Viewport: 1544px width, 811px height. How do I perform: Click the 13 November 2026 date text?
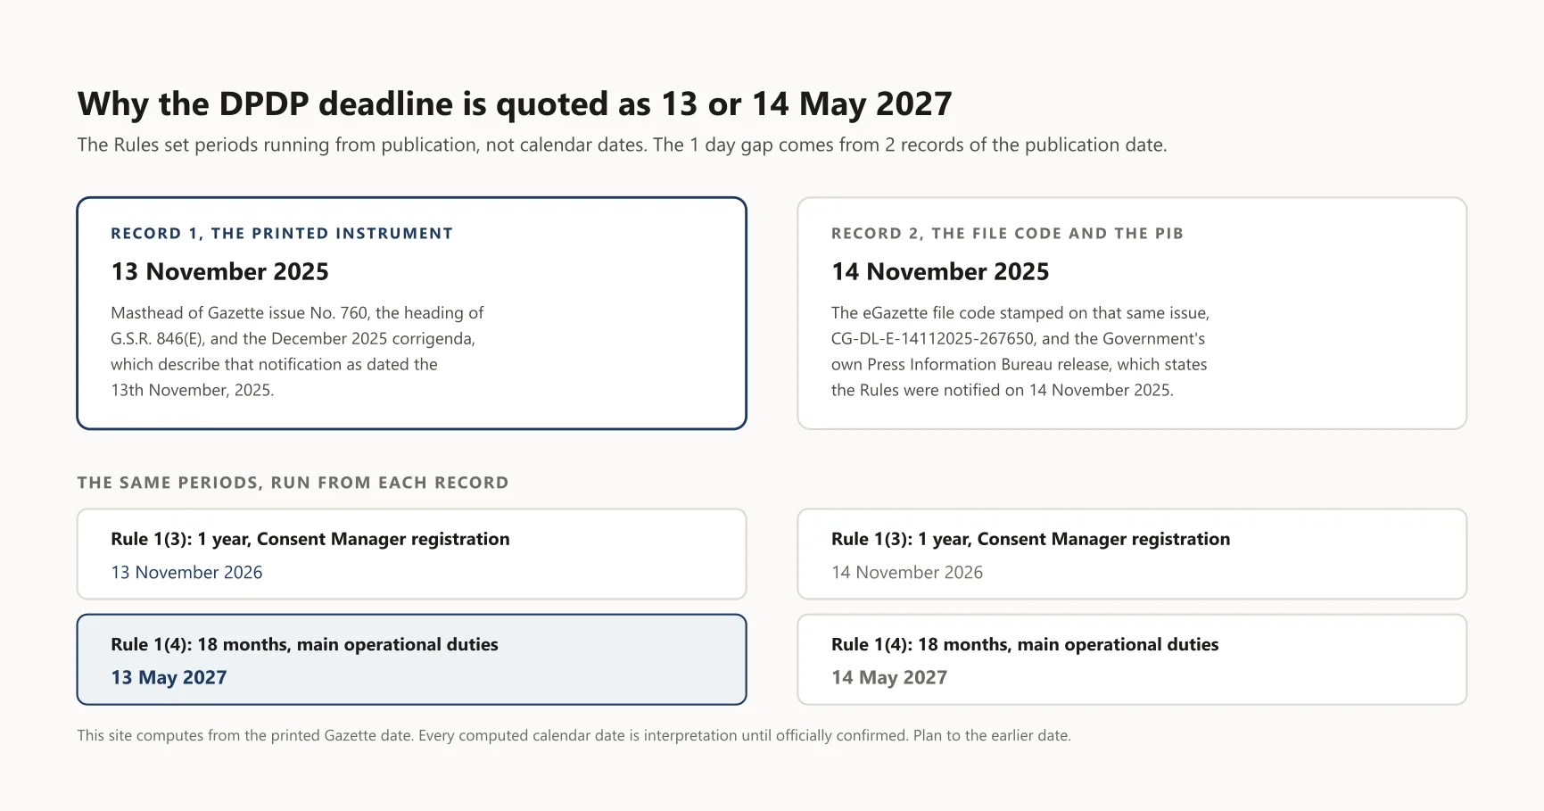tap(186, 572)
